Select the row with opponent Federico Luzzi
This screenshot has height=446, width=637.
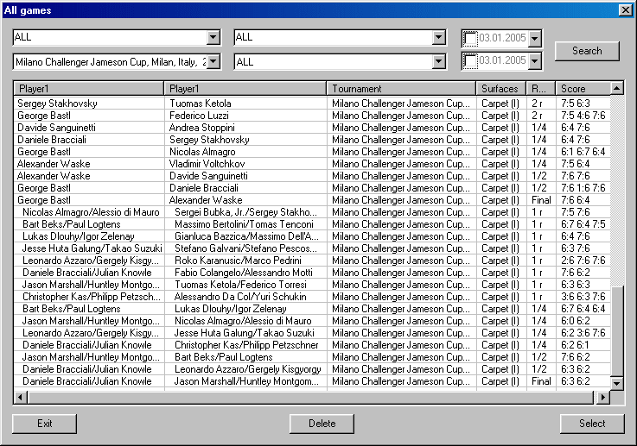point(312,116)
